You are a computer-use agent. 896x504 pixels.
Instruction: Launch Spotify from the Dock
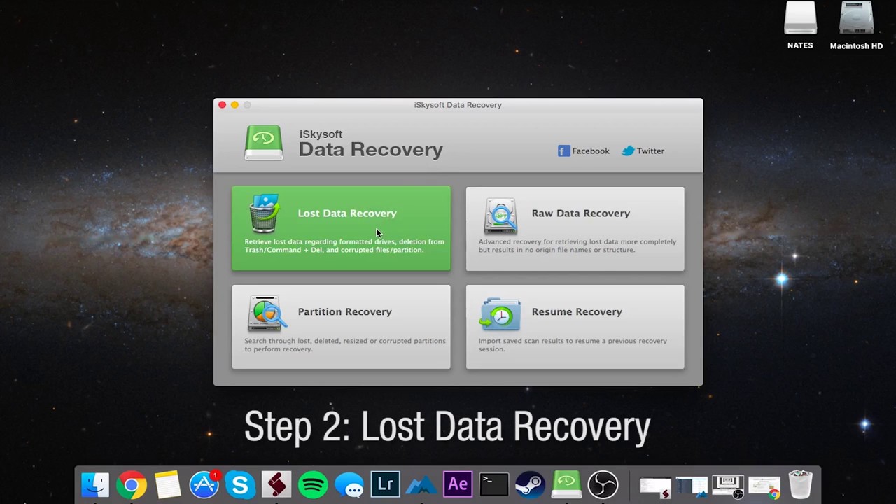pyautogui.click(x=313, y=485)
